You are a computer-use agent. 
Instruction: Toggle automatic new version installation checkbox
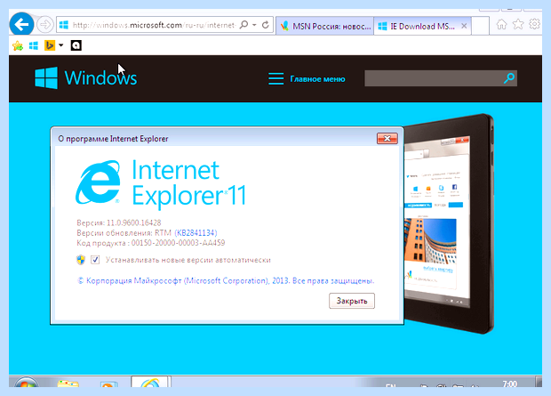point(95,260)
